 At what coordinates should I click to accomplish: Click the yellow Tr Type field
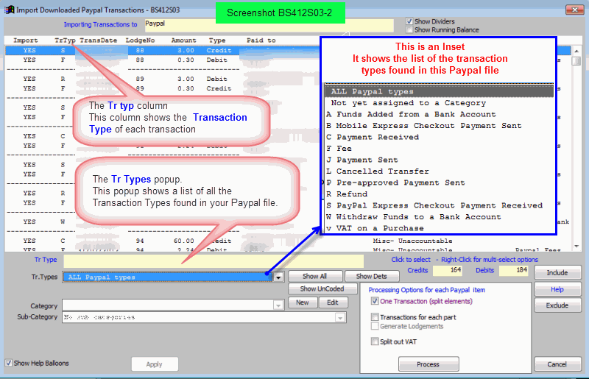(x=214, y=261)
